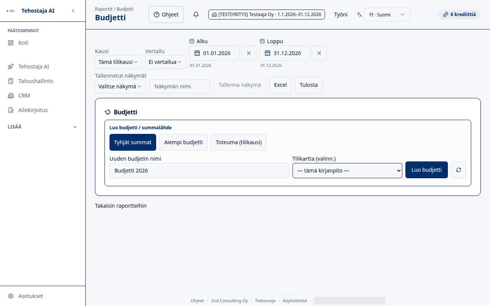Open Asetukset settings at the bottom
The height and width of the screenshot is (306, 490).
[x=42, y=296]
